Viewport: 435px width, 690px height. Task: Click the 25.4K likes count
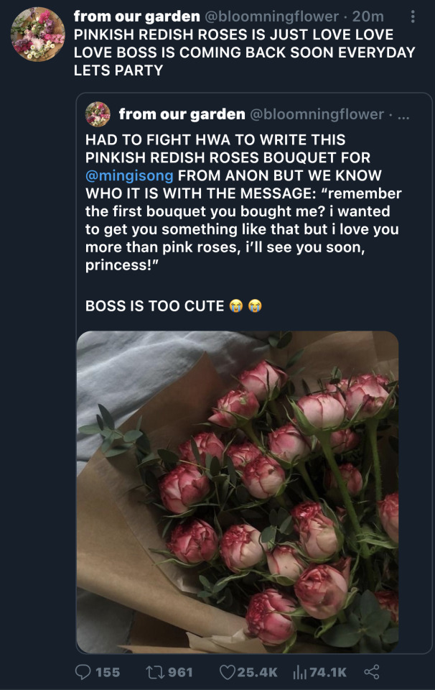click(257, 672)
